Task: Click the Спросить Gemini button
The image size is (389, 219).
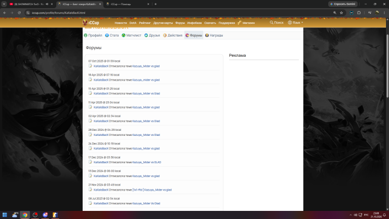Action: [x=343, y=4]
